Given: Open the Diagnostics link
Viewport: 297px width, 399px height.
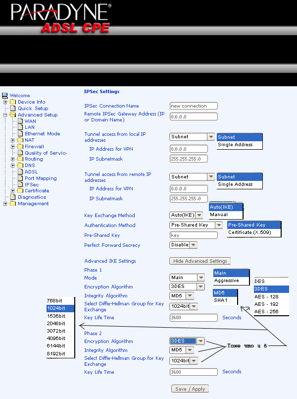Looking at the screenshot, I should 32,197.
